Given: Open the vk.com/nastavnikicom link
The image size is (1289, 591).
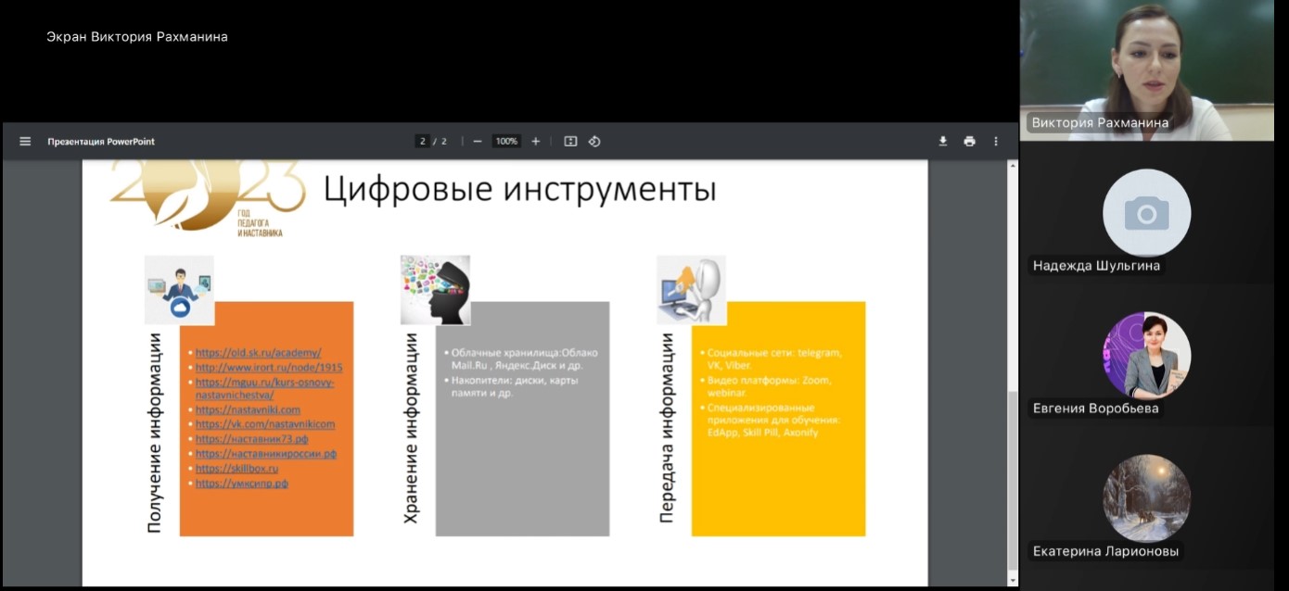Looking at the screenshot, I should (265, 424).
